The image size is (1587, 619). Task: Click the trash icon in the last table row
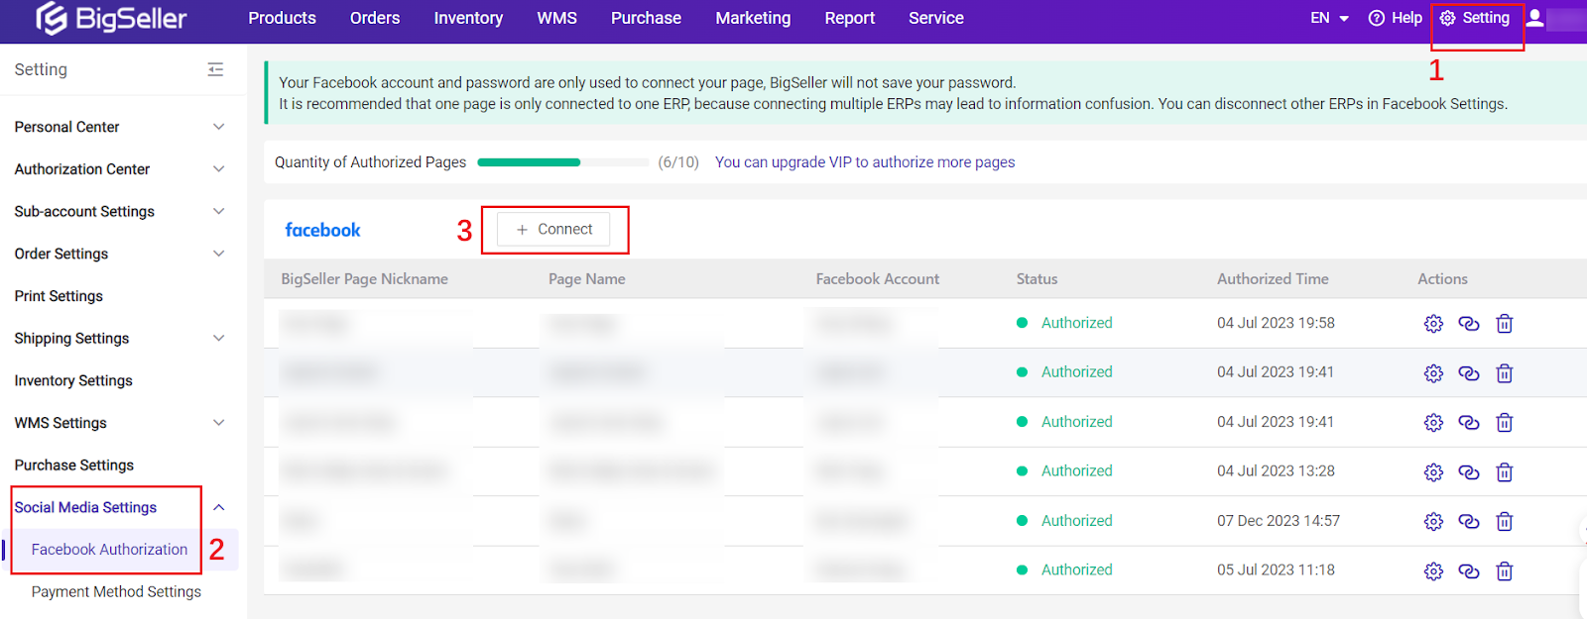(x=1504, y=571)
